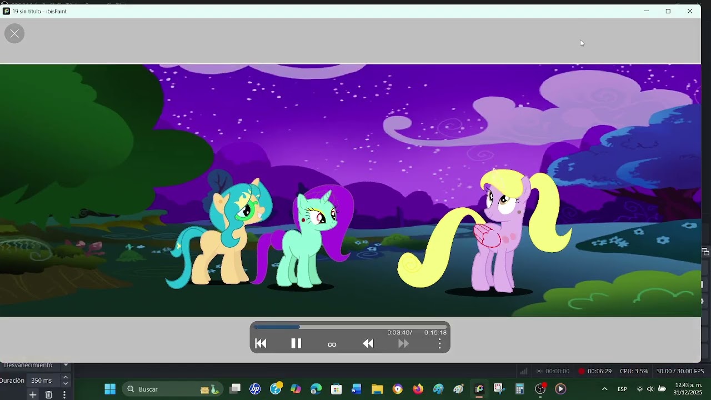Open the media player taskbar icon

(560, 389)
